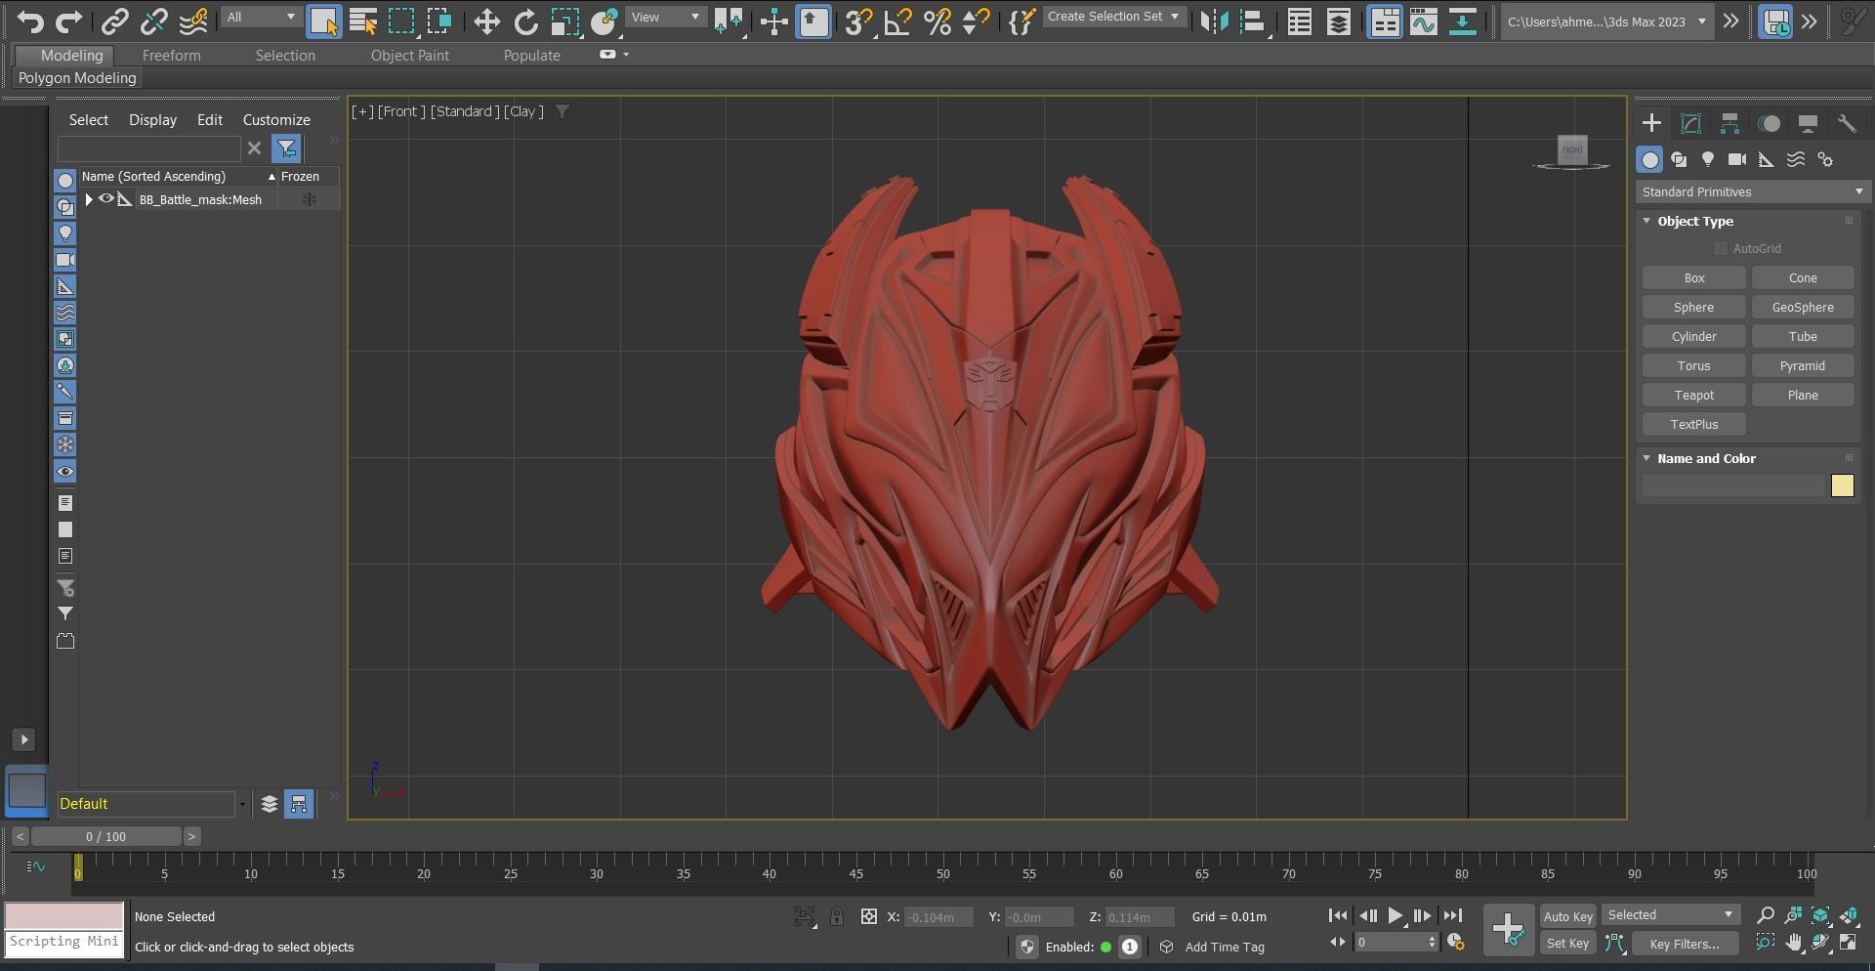Select the Move tool

486,21
